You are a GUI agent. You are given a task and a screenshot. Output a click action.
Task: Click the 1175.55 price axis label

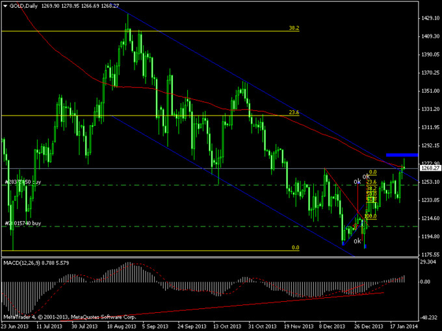[x=427, y=254]
